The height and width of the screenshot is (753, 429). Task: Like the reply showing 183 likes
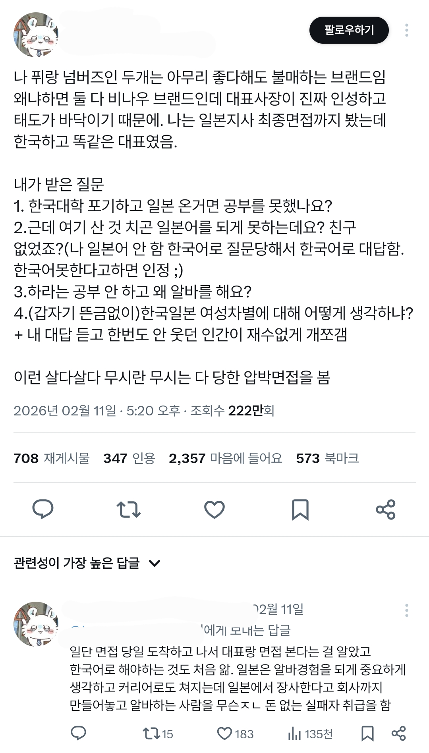pos(235,734)
